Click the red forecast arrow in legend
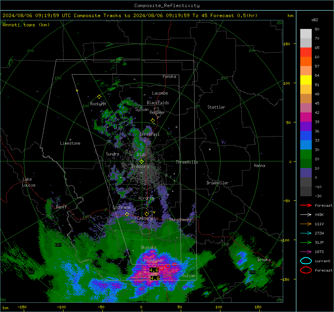 (x=306, y=205)
